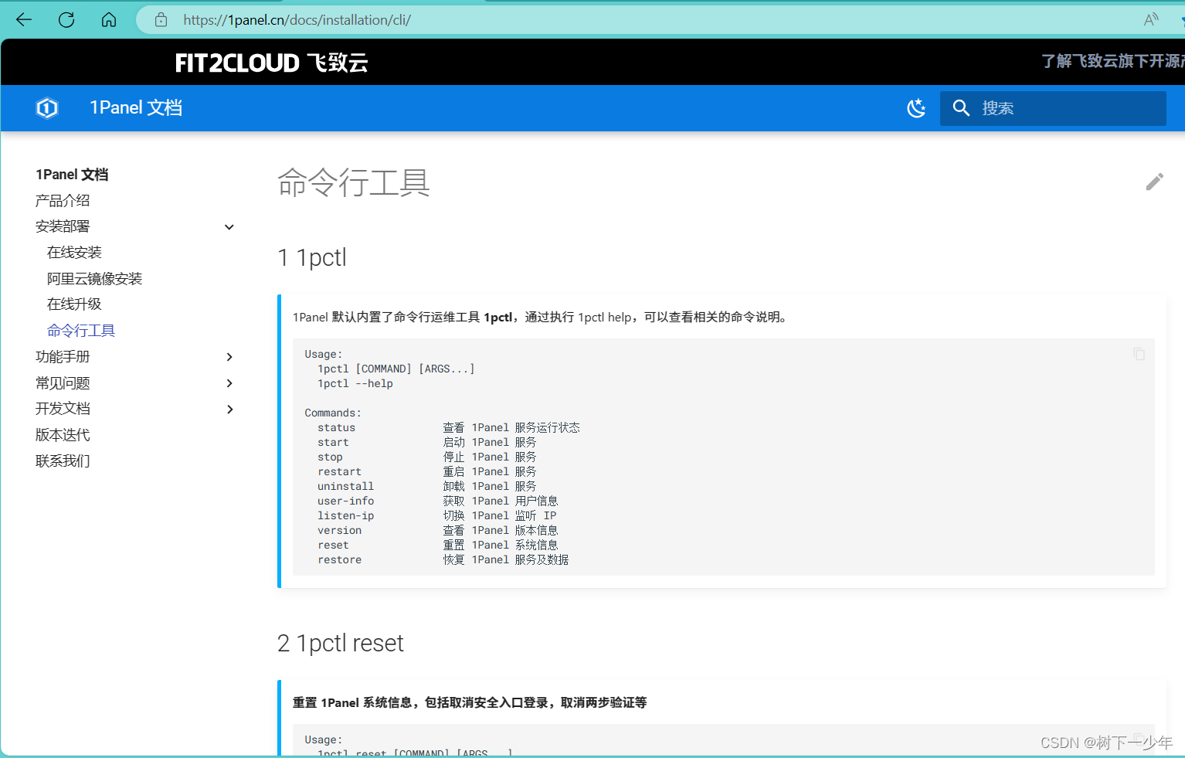Copy the 1pctl usage code block
The width and height of the screenshot is (1185, 758).
tap(1139, 354)
